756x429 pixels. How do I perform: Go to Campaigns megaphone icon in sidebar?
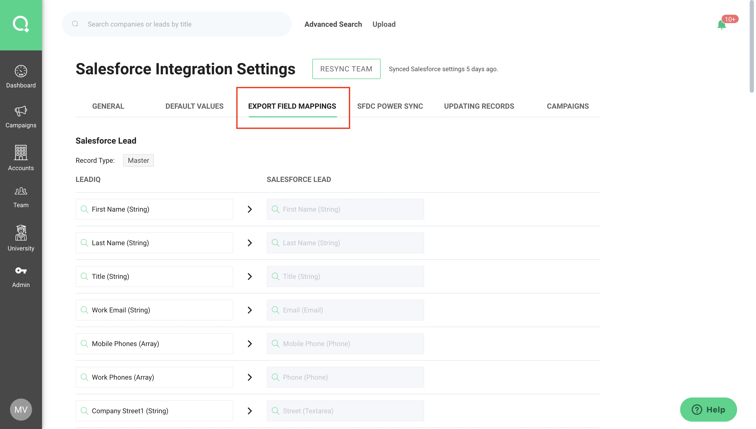point(21,111)
